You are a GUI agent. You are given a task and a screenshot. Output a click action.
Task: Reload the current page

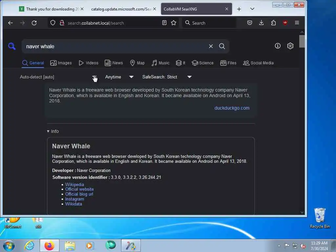[x=34, y=23]
